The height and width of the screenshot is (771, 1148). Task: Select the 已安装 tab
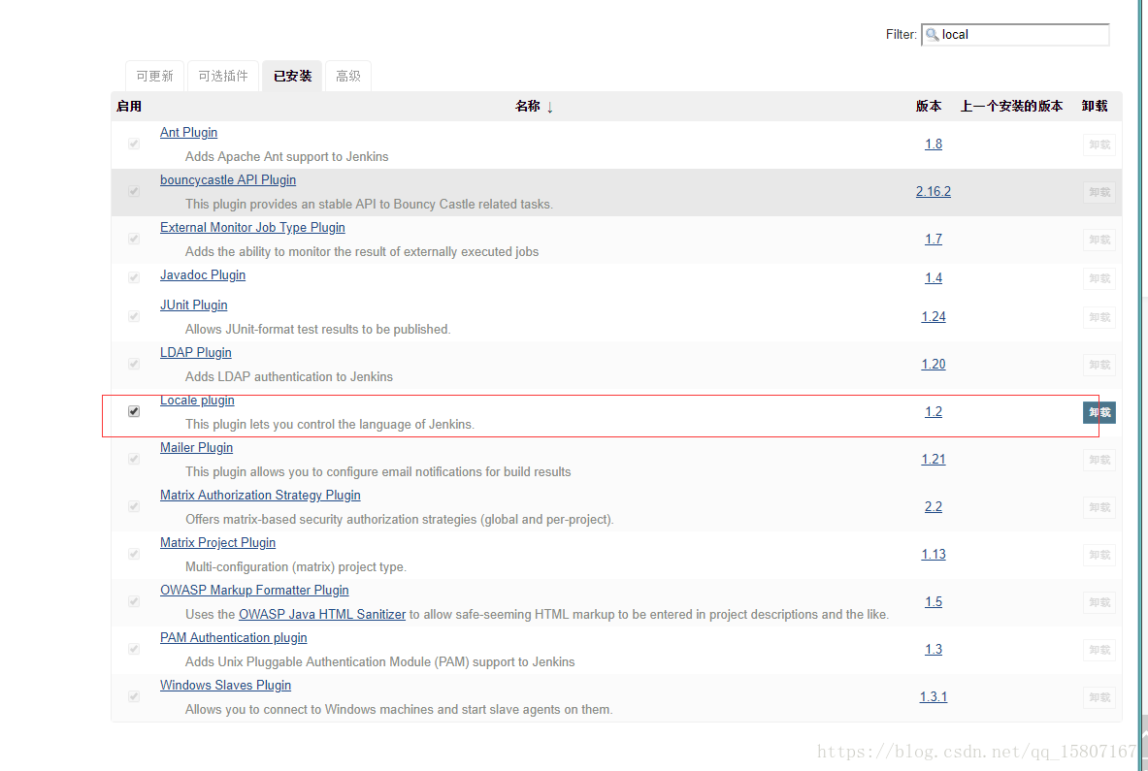292,76
